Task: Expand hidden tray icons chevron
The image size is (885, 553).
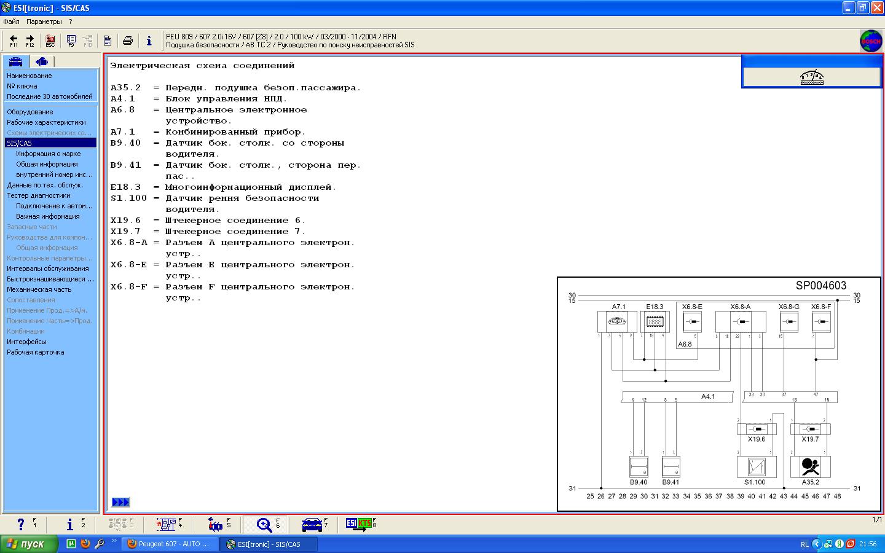Action: point(816,544)
